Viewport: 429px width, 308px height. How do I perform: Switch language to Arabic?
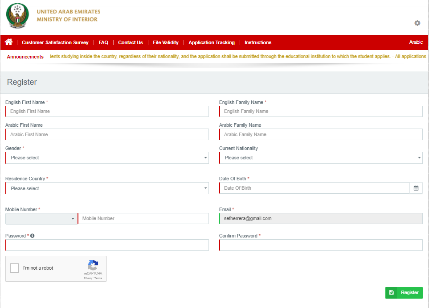(x=416, y=42)
